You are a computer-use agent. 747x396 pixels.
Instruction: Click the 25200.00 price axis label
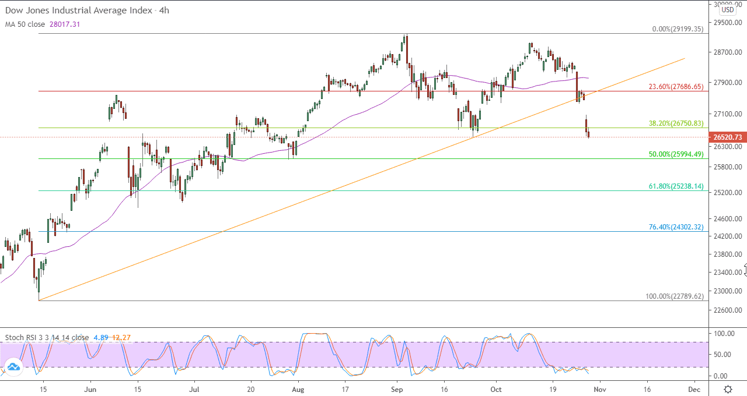727,193
